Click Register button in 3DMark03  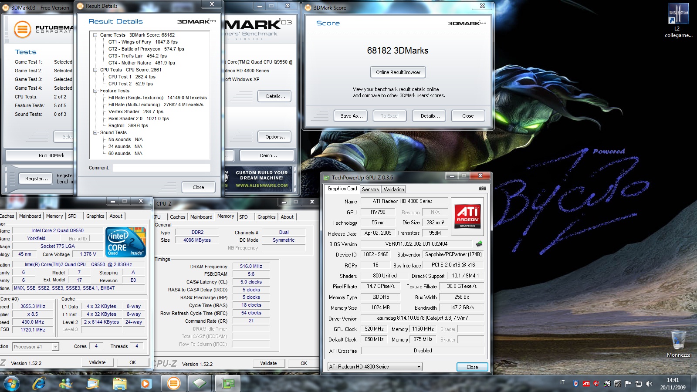(x=37, y=179)
